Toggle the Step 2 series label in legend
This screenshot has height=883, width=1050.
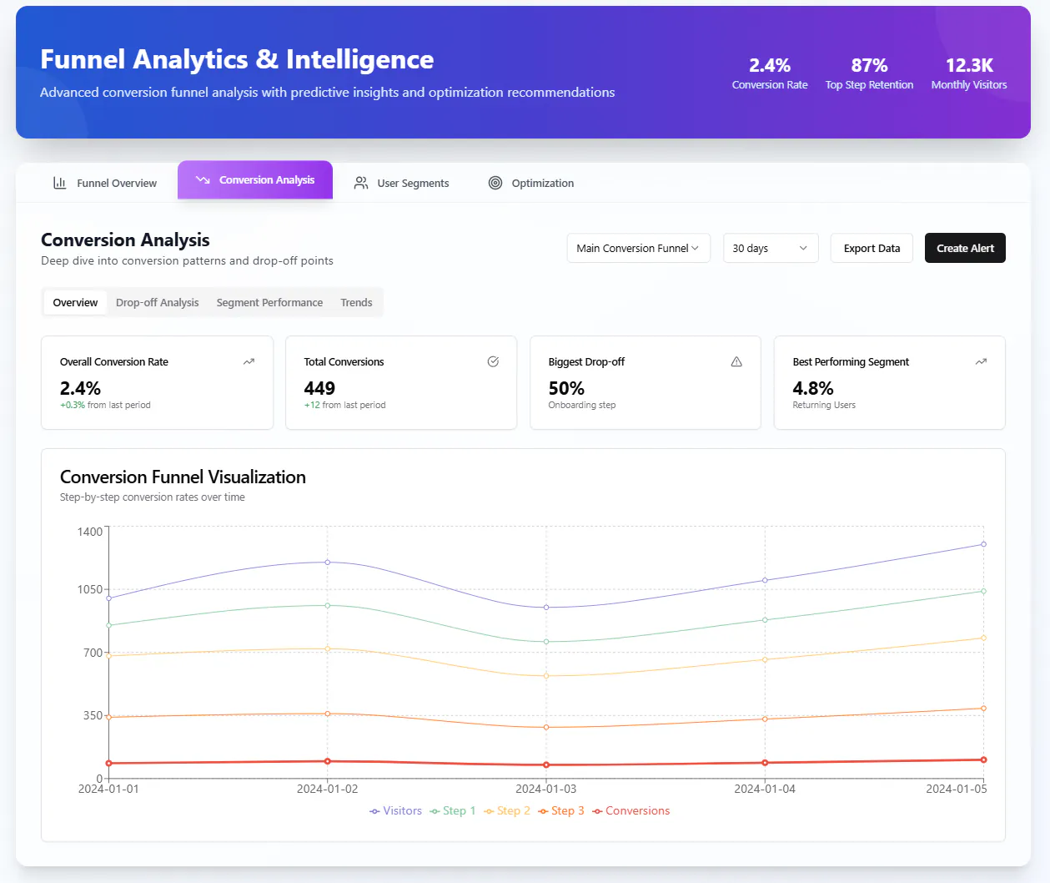(514, 811)
